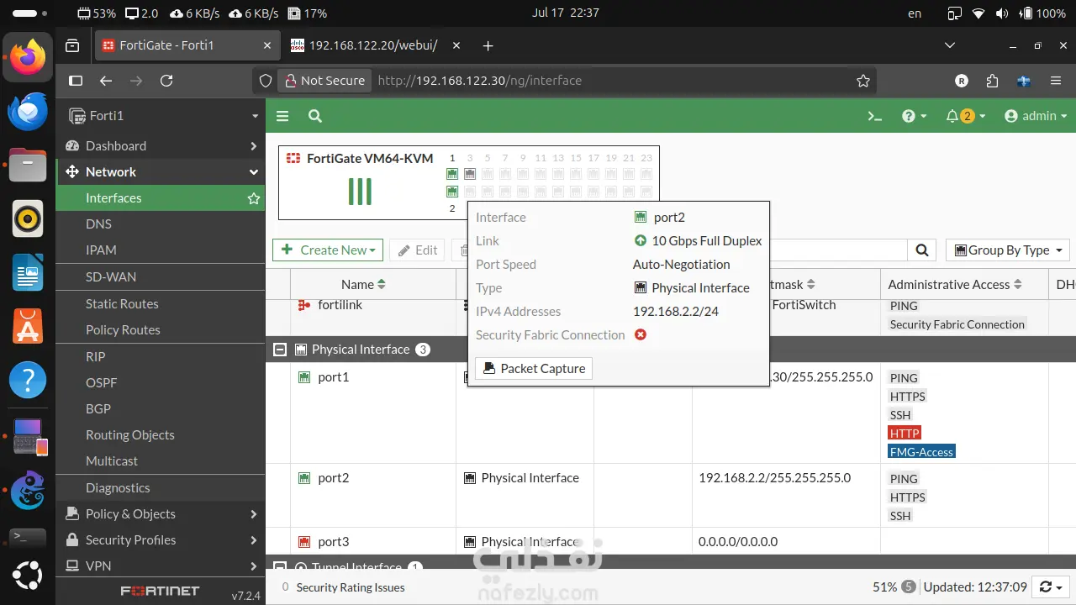Viewport: 1076px width, 605px height.
Task: Sort by Administrative Access column
Action: [955, 285]
